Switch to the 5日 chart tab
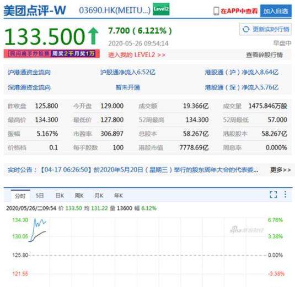Screen dimensions: 295x287 [40, 196]
